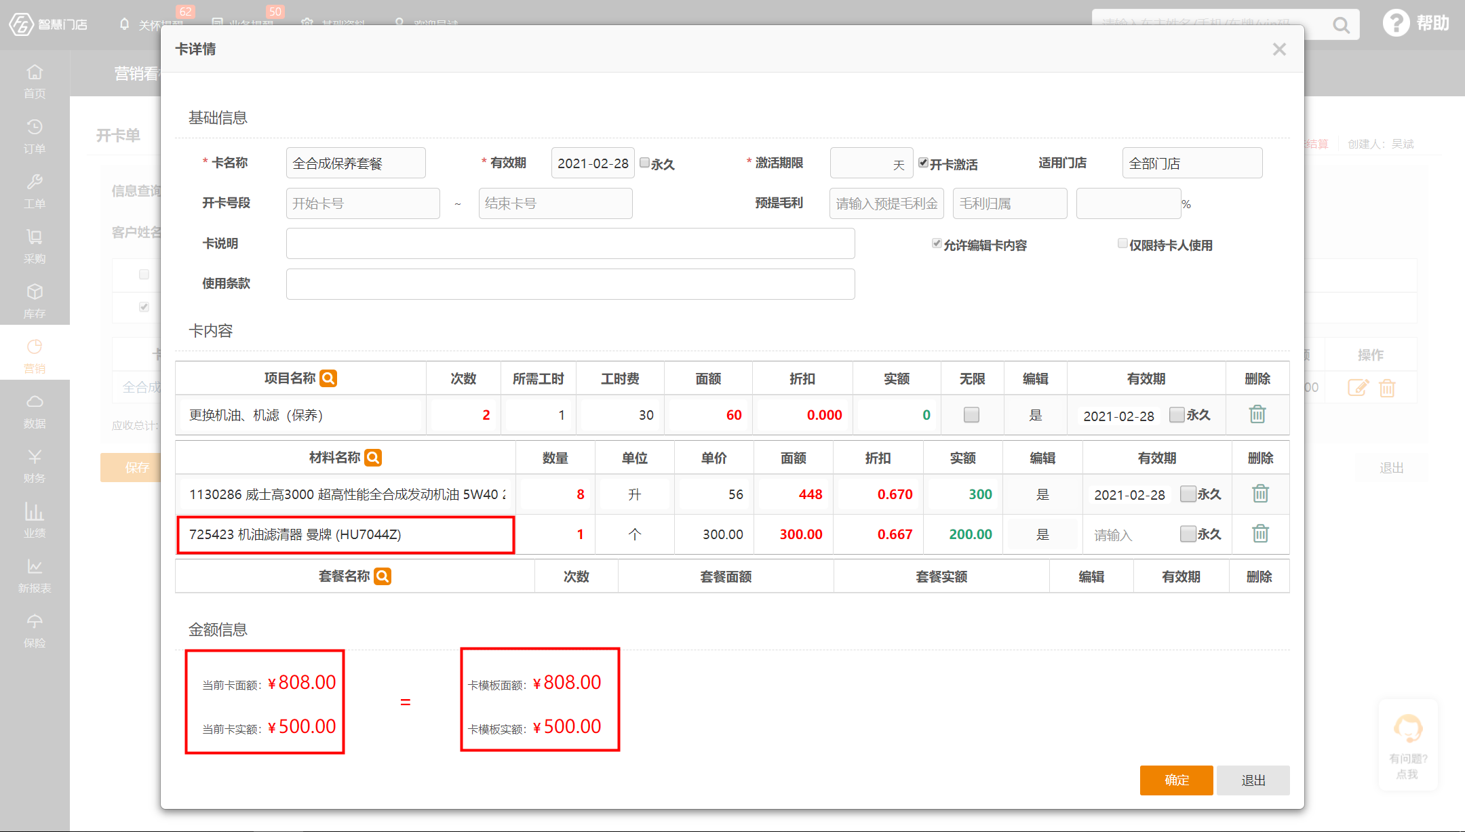Screen dimensions: 1465x832
Task: Click the 实额 200.00 for 机油滤清器
Action: pyautogui.click(x=962, y=534)
